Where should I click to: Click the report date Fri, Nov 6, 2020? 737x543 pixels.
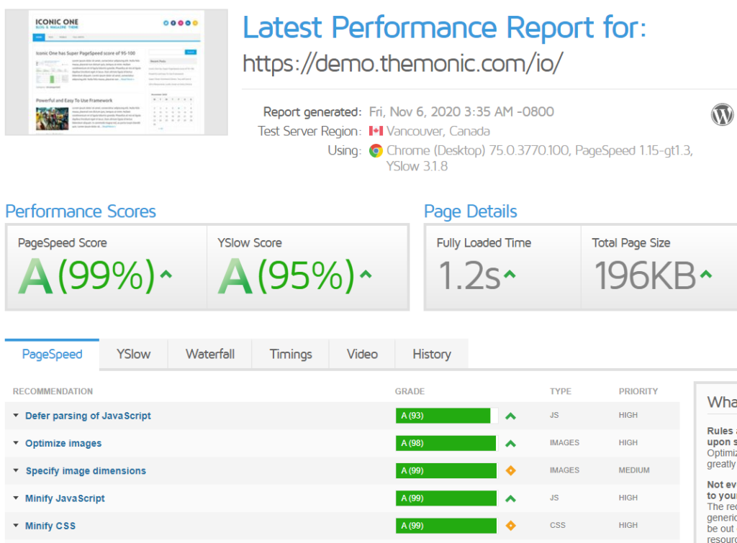pos(461,111)
